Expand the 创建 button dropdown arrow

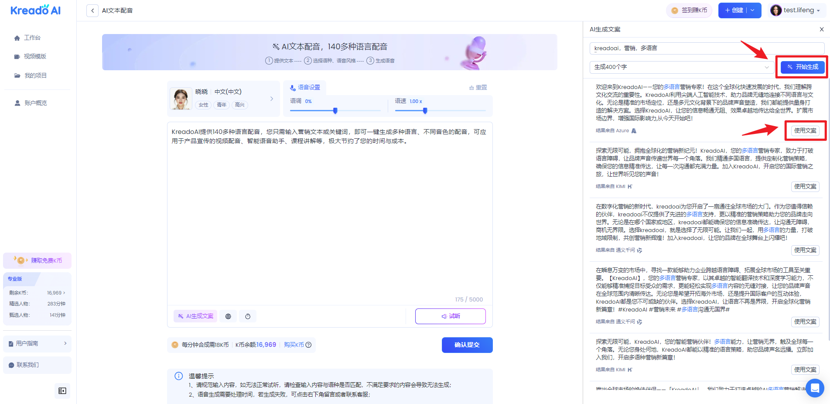(753, 10)
